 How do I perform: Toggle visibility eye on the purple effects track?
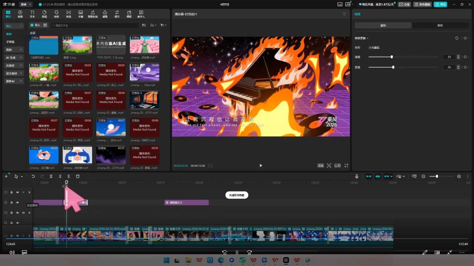click(18, 202)
